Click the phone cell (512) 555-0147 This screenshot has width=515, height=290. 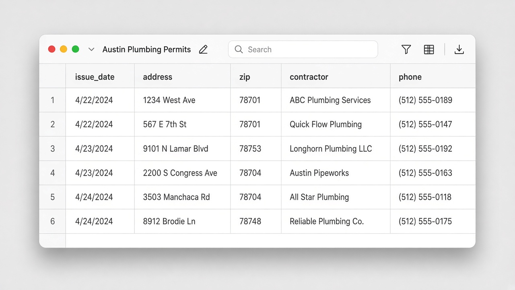pos(433,124)
